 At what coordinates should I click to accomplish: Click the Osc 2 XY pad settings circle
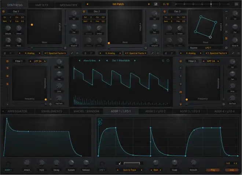(x=146, y=48)
